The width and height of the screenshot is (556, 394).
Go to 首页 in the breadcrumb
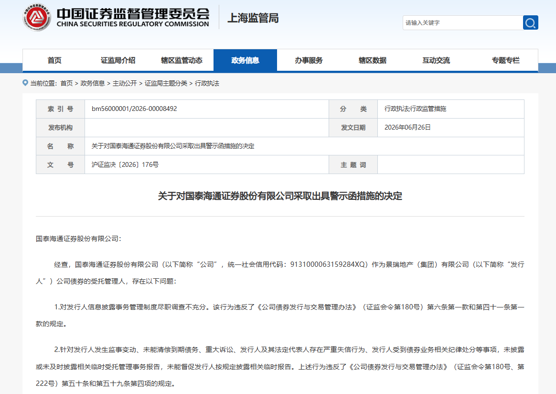[66, 83]
